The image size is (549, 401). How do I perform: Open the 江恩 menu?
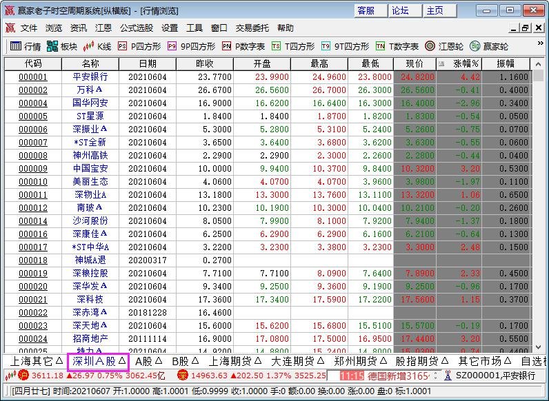[103, 28]
